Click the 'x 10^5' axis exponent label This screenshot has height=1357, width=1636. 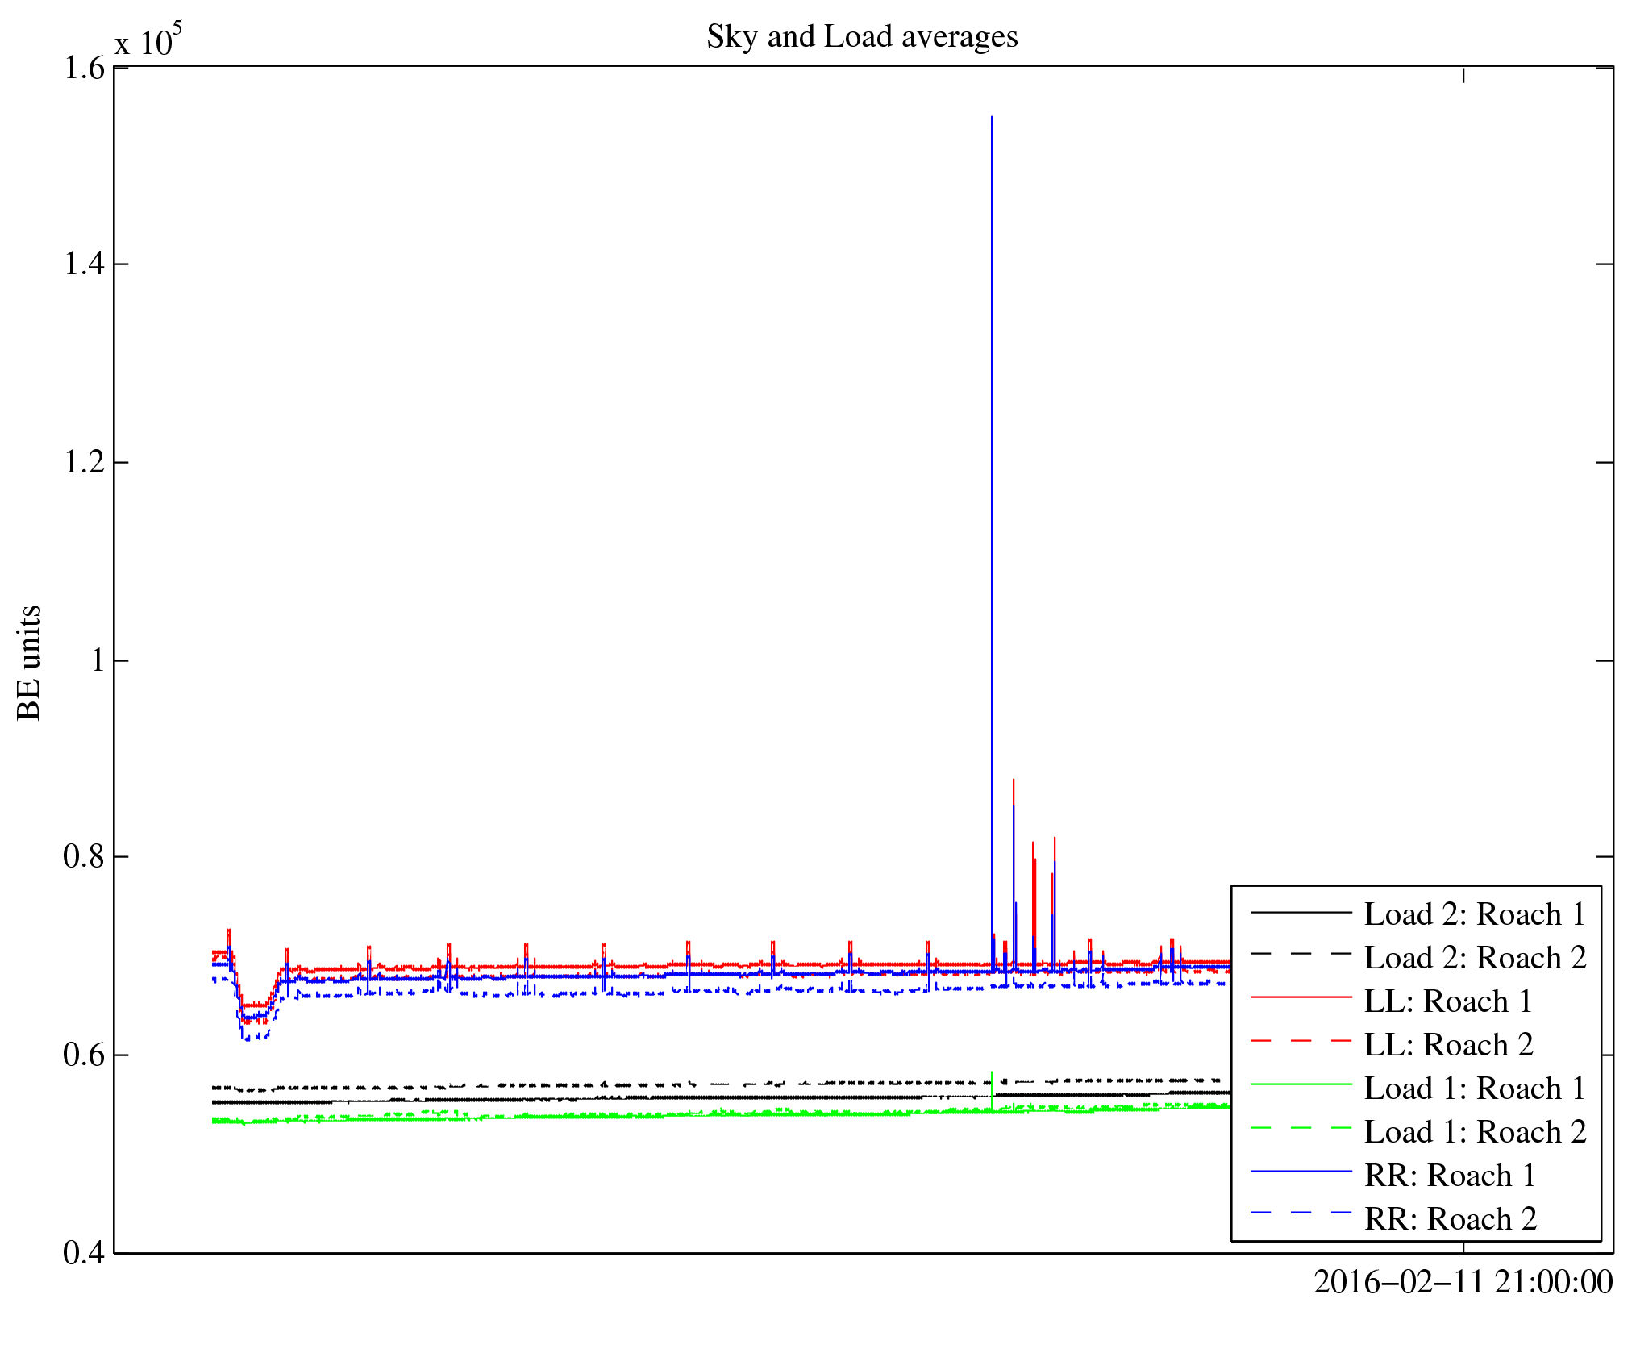[x=148, y=40]
